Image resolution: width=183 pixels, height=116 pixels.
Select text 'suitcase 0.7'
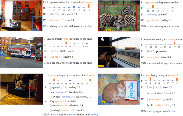point(62,92)
